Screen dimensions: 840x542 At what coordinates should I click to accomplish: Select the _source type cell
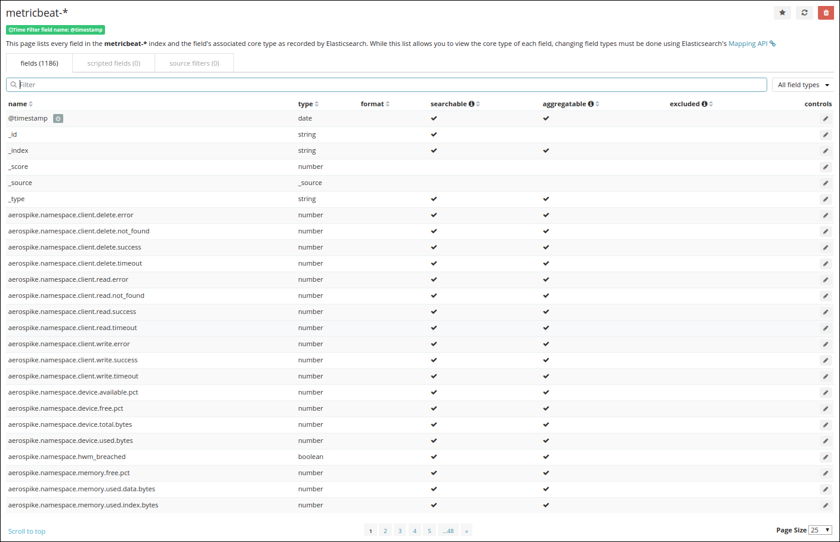tap(310, 183)
